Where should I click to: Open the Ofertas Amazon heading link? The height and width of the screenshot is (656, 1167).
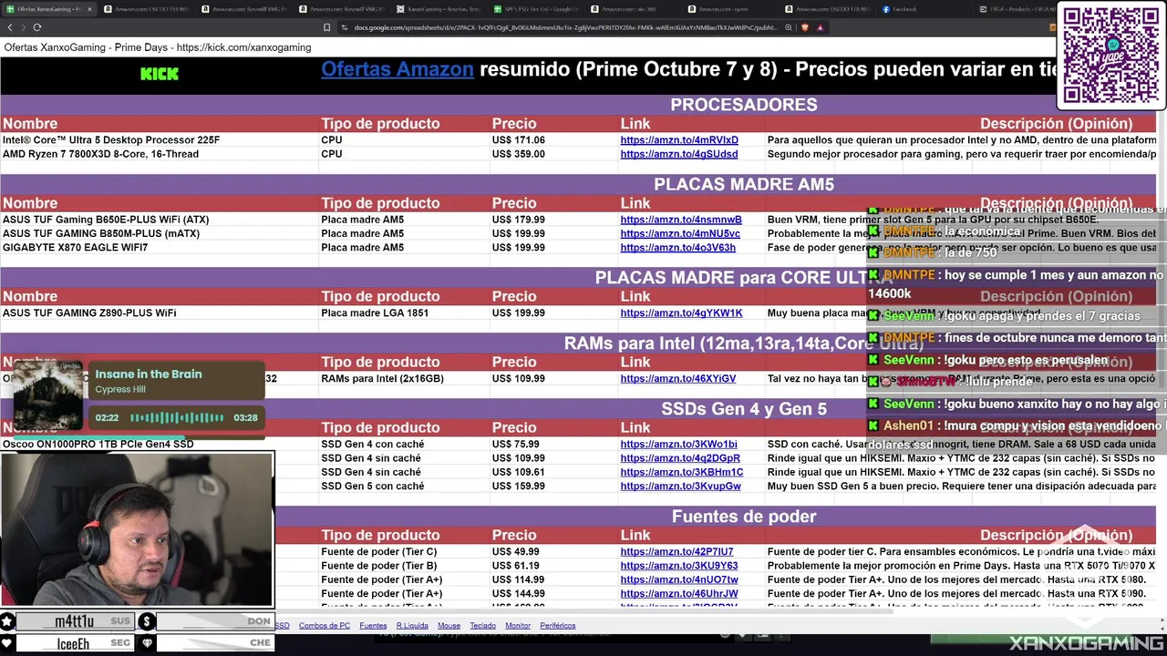[398, 69]
